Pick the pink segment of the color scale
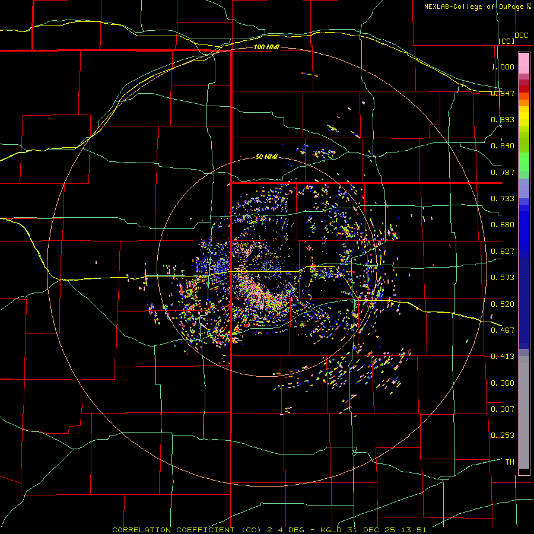The height and width of the screenshot is (534, 534). [524, 63]
